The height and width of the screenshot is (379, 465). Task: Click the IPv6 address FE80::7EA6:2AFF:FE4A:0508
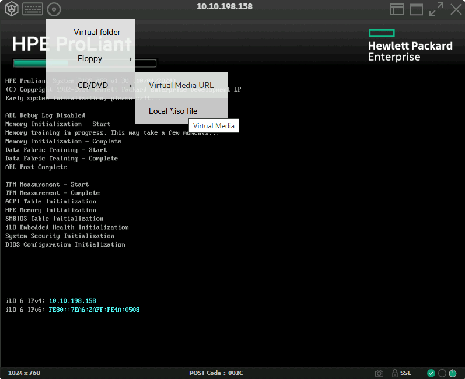94,310
